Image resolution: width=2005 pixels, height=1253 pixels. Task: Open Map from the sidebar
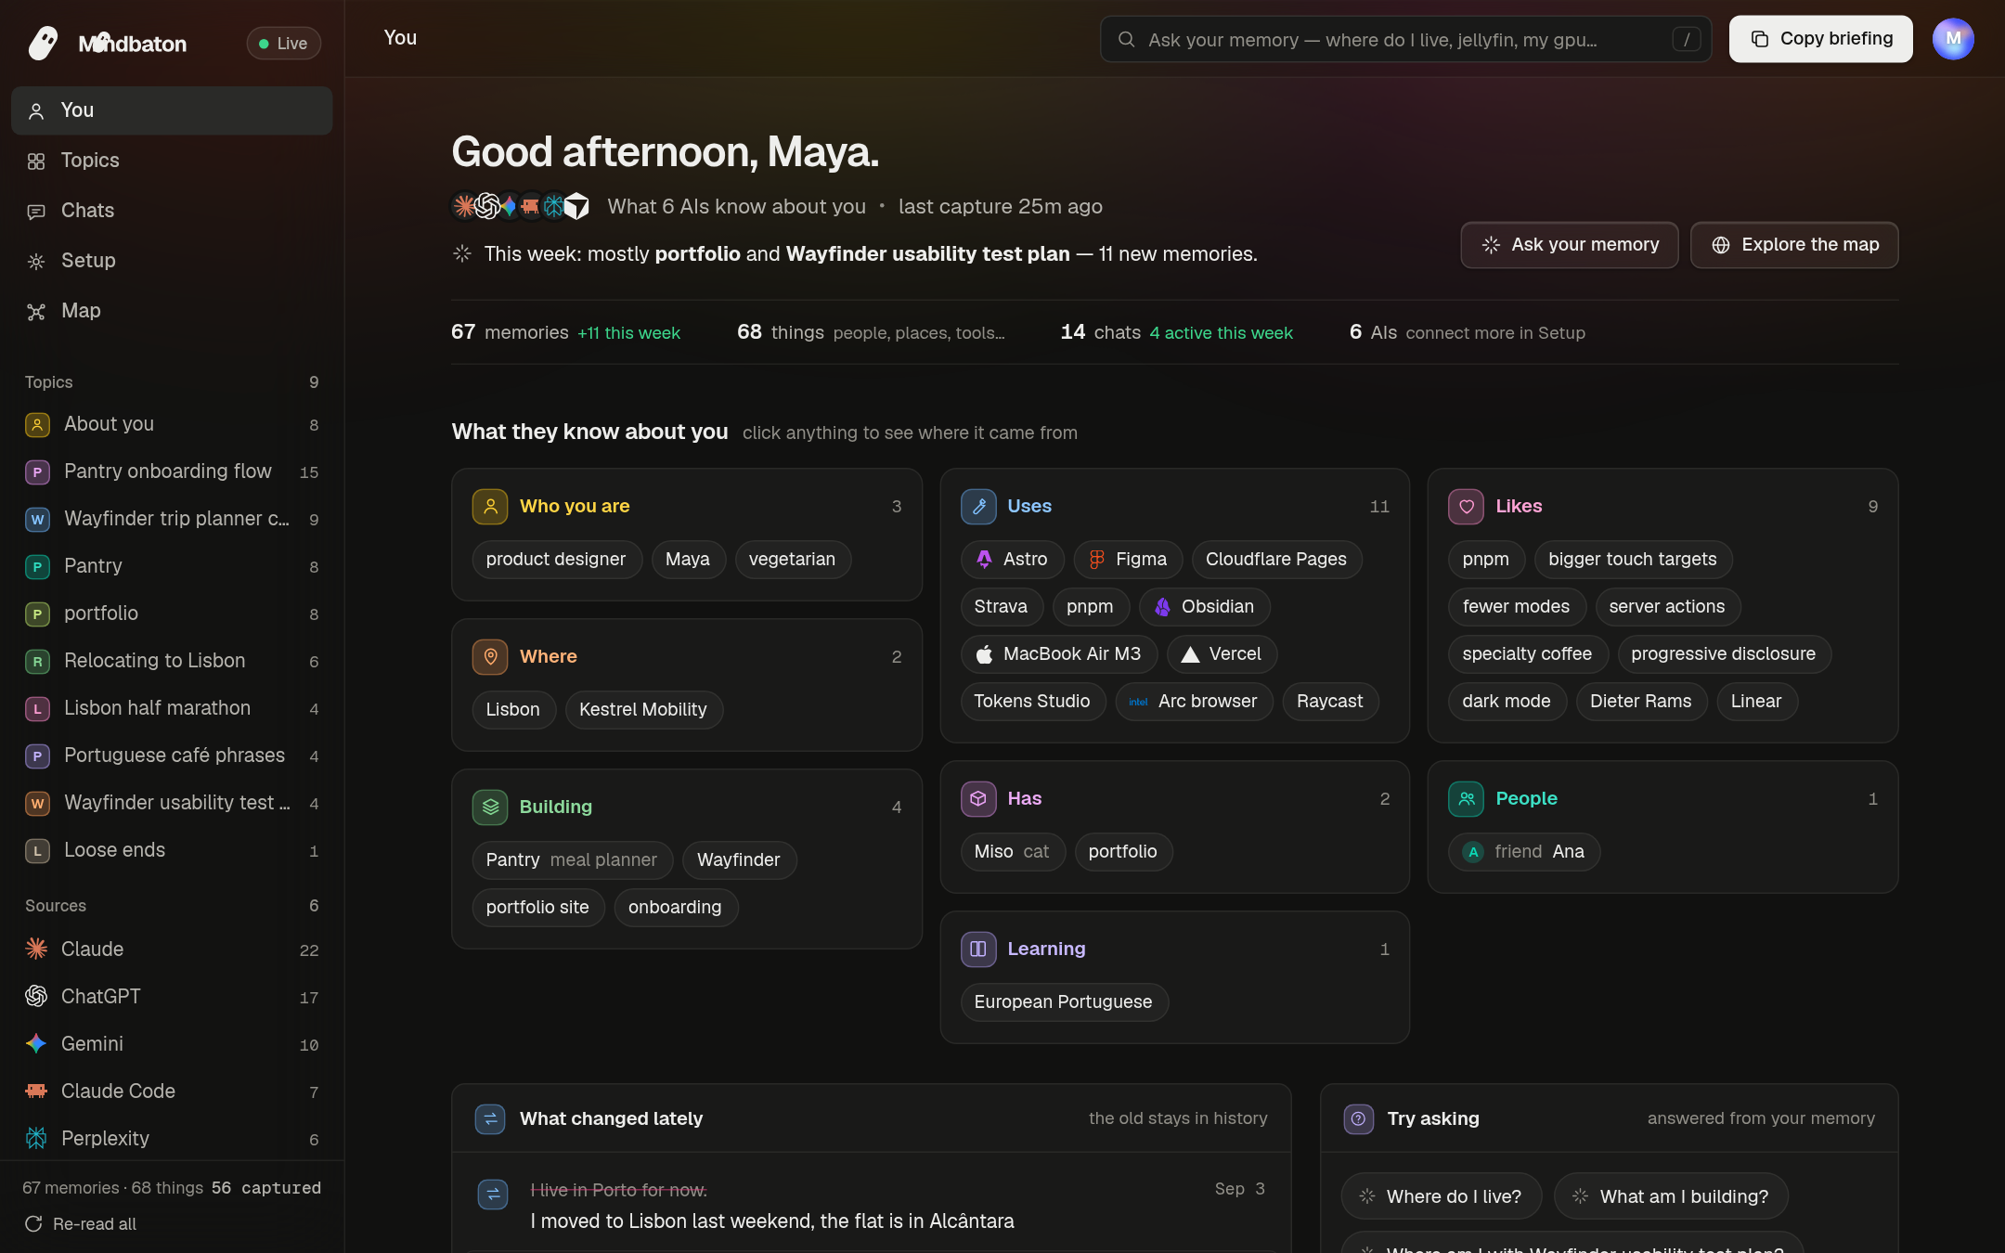172,311
